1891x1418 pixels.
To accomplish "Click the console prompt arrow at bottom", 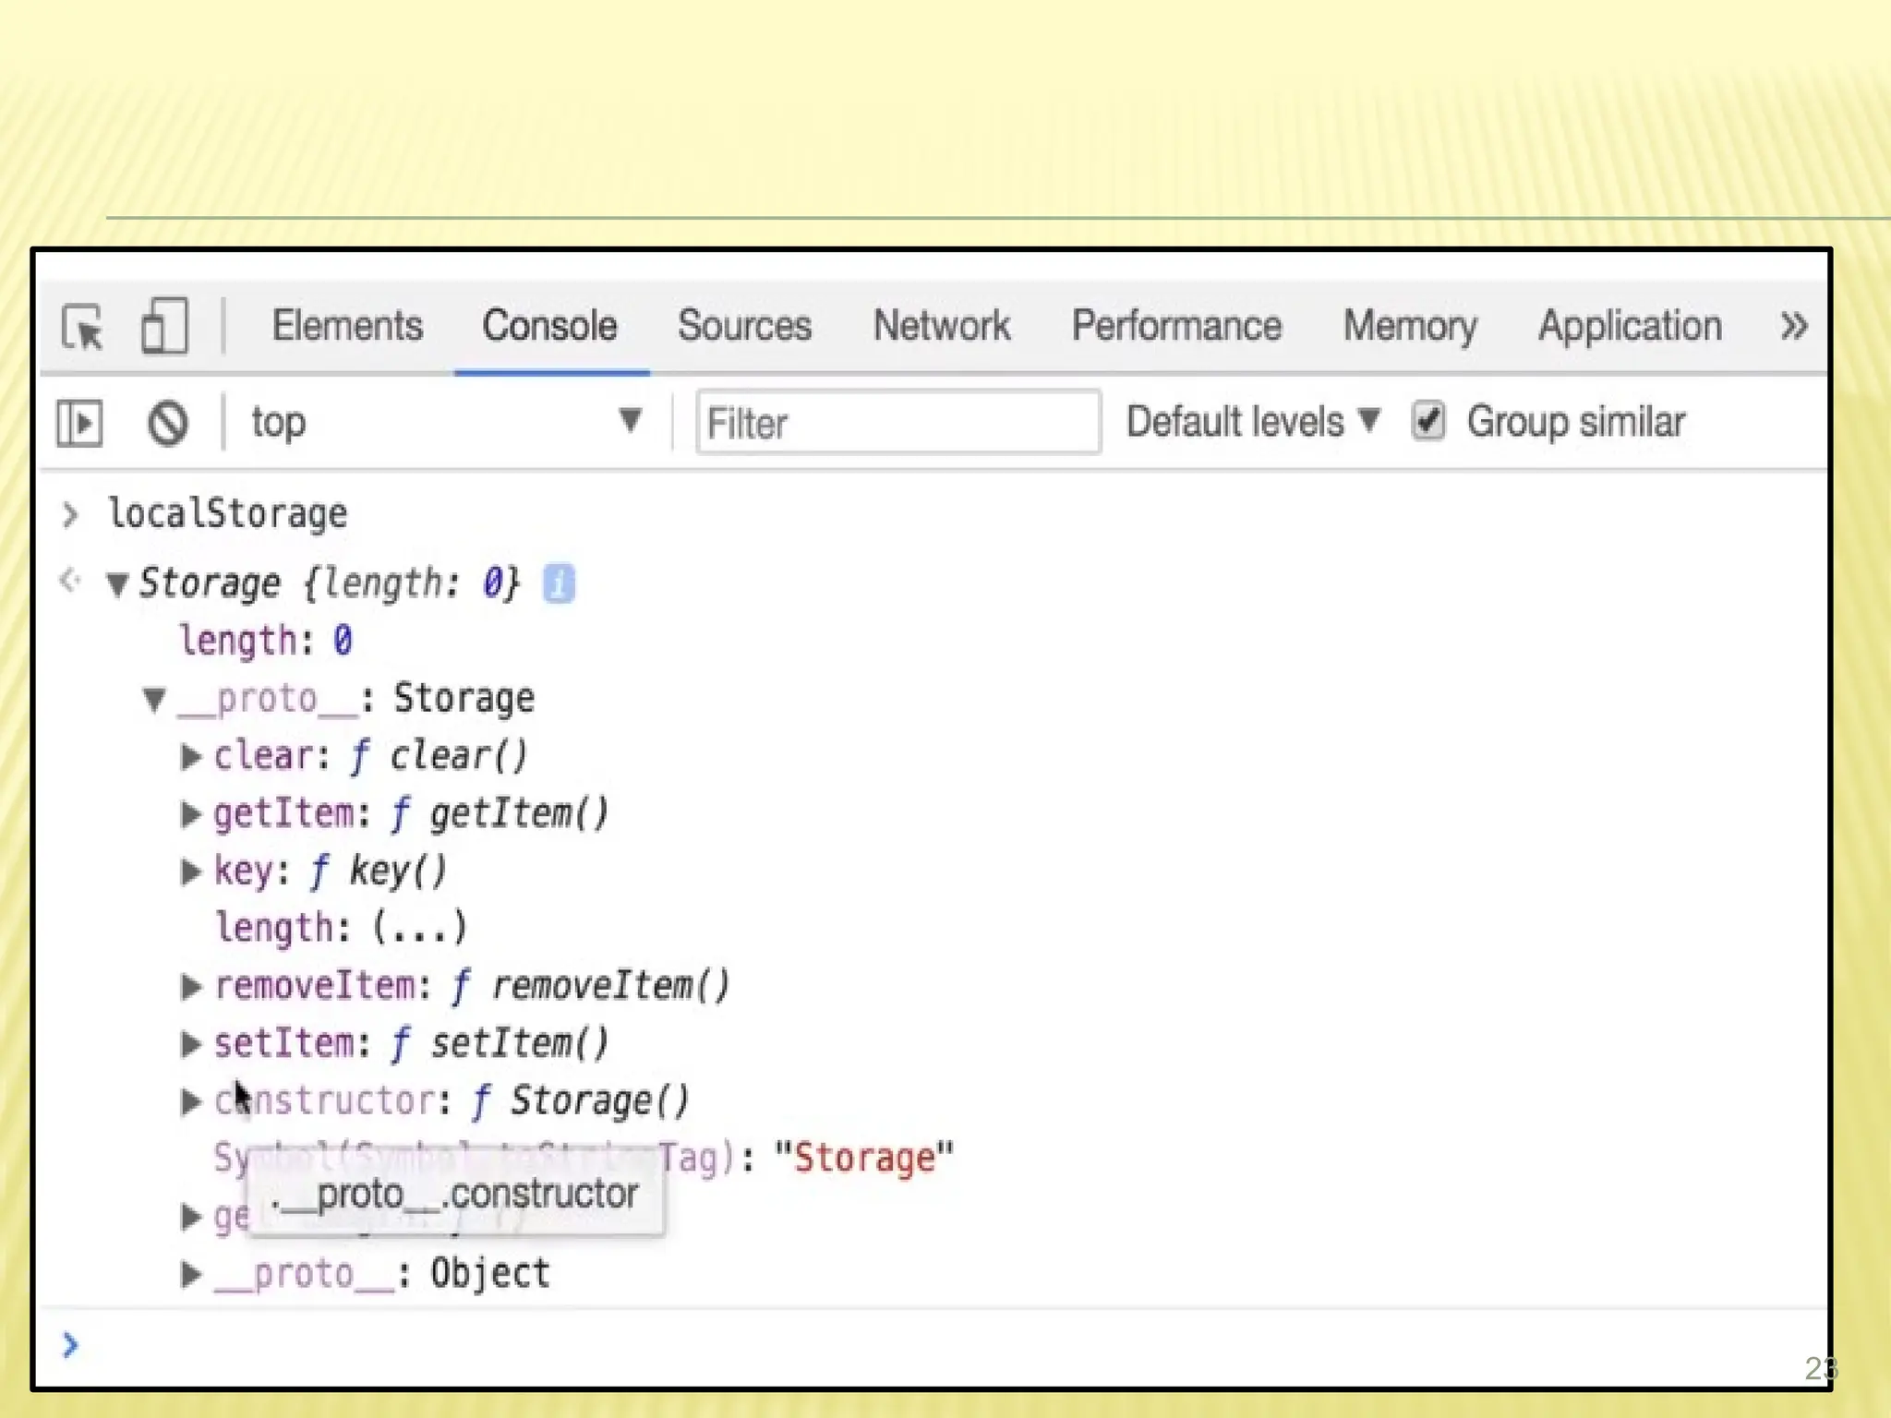I will [x=70, y=1345].
